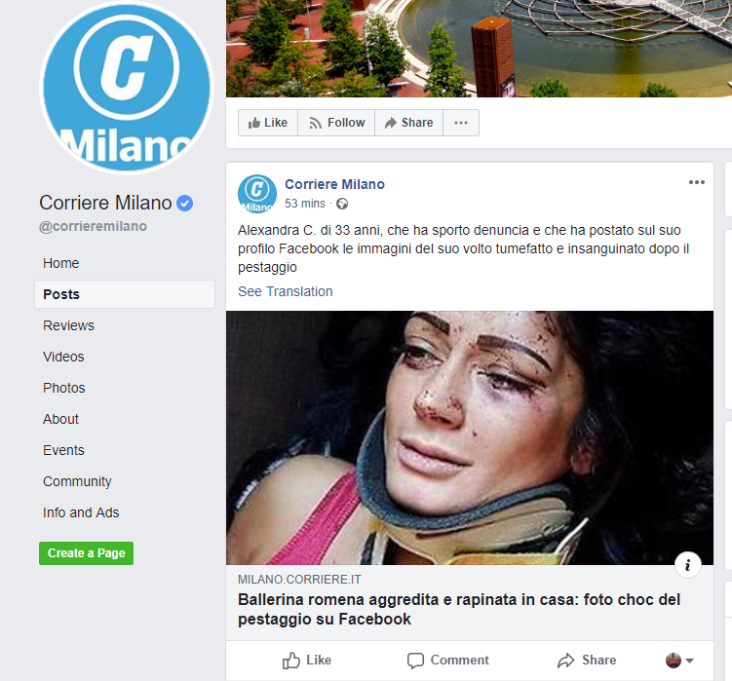This screenshot has width=732, height=681.
Task: Click the large Corriere Milano profile picture
Action: point(127,88)
